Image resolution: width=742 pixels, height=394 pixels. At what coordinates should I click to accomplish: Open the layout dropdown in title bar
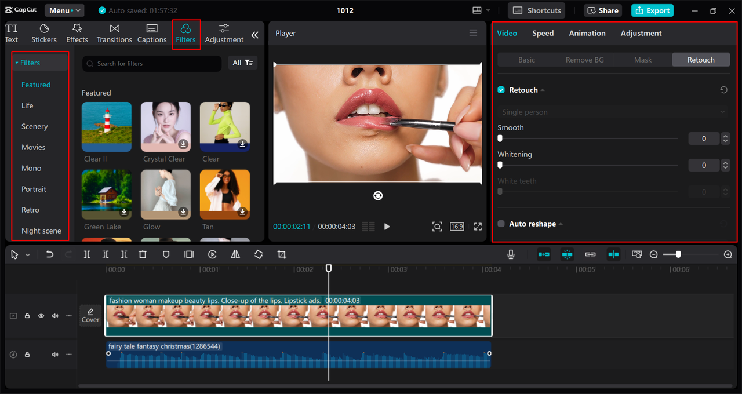pyautogui.click(x=481, y=10)
